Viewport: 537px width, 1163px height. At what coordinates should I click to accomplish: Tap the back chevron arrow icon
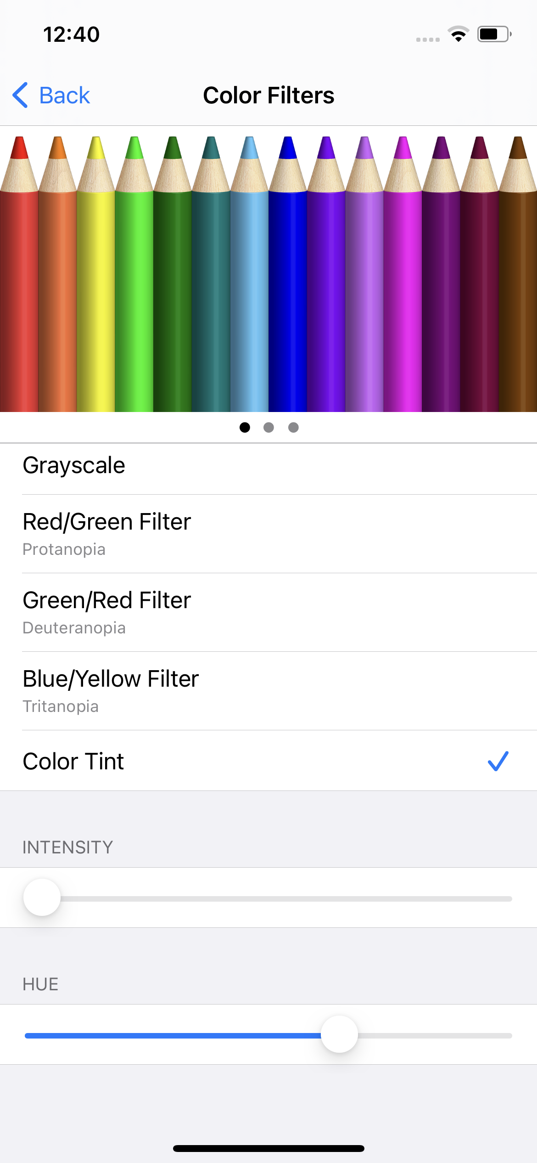click(x=20, y=96)
